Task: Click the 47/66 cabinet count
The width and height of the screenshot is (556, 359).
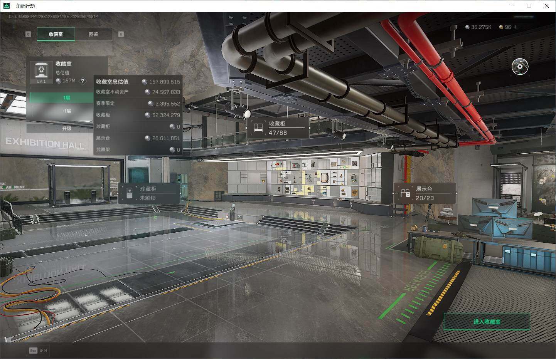Action: [278, 133]
